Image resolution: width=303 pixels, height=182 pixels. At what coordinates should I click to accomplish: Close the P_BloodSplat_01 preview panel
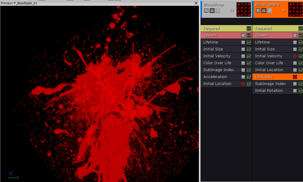coord(196,3)
